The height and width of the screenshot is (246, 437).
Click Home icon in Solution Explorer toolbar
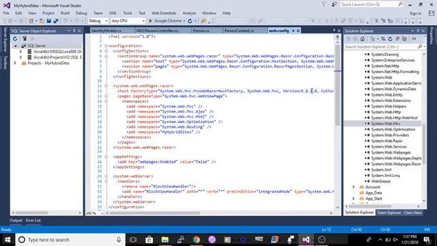363,39
